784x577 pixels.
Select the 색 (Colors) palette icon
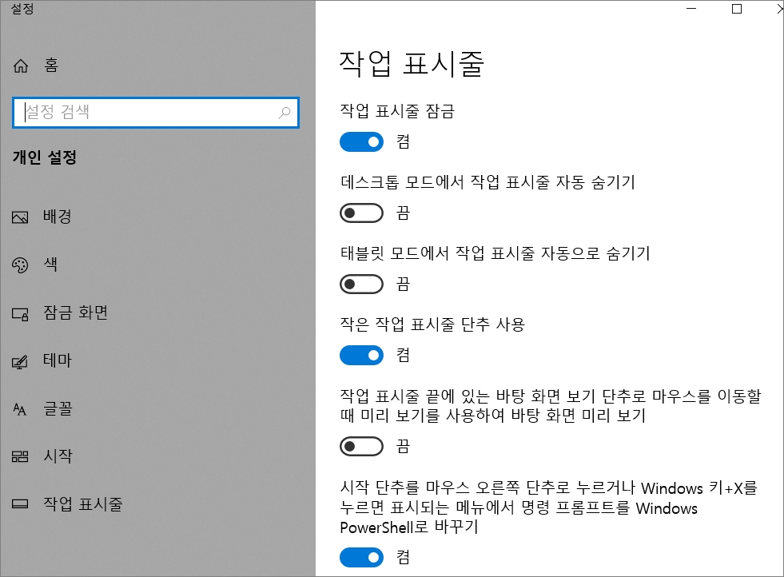(x=20, y=265)
